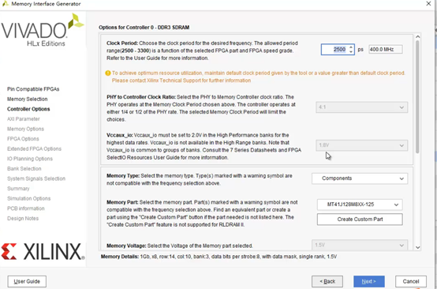Select Pin Compatible FPGAs step
The height and width of the screenshot is (289, 437).
(x=33, y=89)
